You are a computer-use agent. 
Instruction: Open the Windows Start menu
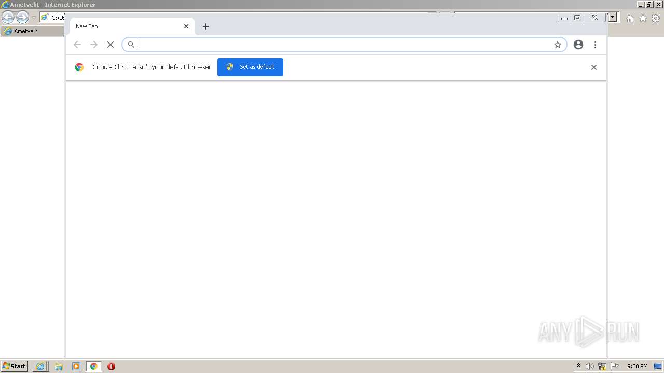(x=15, y=366)
